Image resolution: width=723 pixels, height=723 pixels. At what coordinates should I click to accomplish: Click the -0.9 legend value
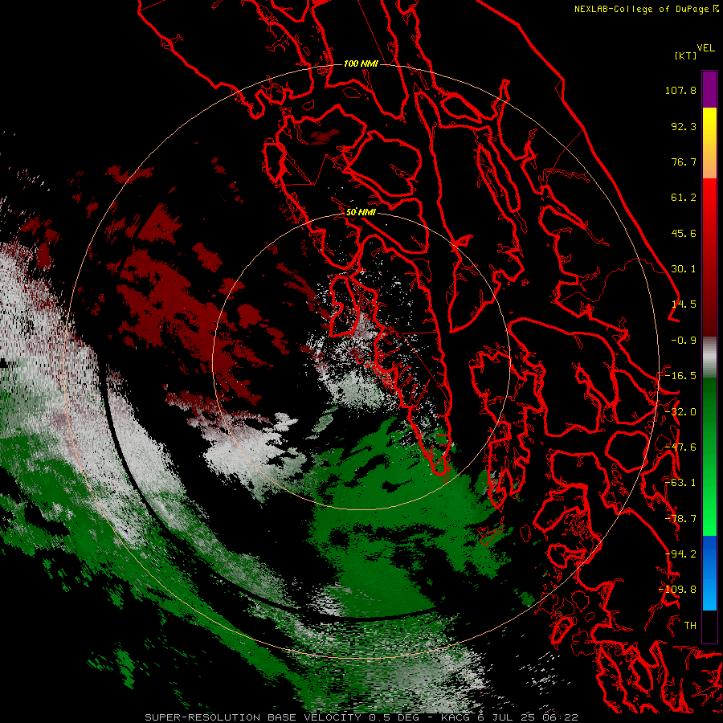pyautogui.click(x=684, y=341)
